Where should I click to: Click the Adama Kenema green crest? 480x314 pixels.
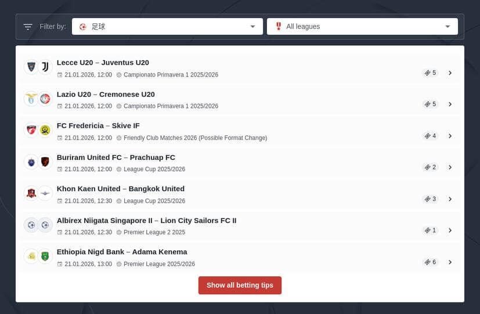pyautogui.click(x=45, y=256)
